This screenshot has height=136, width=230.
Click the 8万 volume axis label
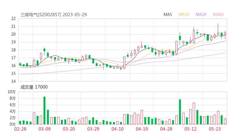[13, 98]
